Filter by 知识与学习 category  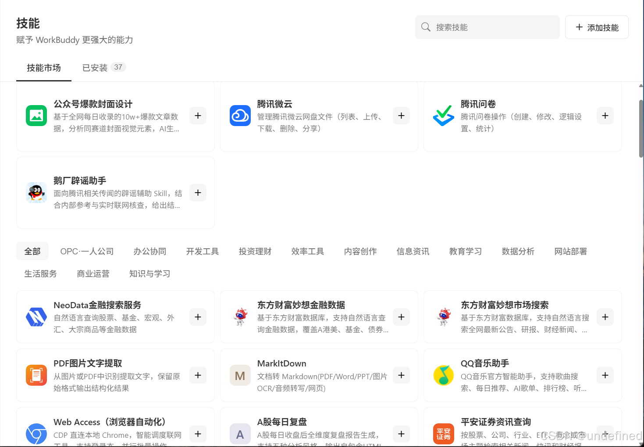coord(150,274)
